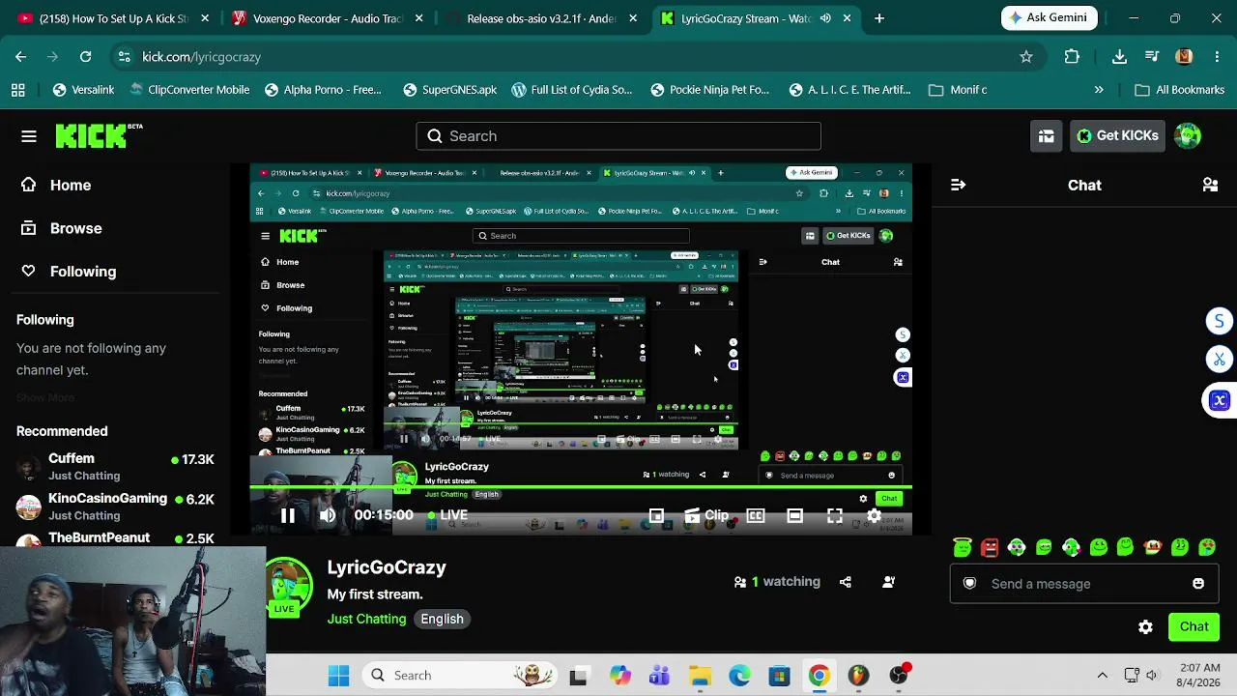Open the browser extensions puzzle icon
1237x696 pixels.
1072,57
